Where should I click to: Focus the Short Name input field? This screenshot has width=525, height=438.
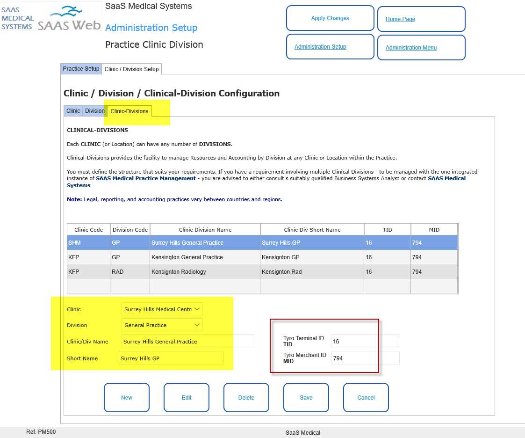point(171,358)
